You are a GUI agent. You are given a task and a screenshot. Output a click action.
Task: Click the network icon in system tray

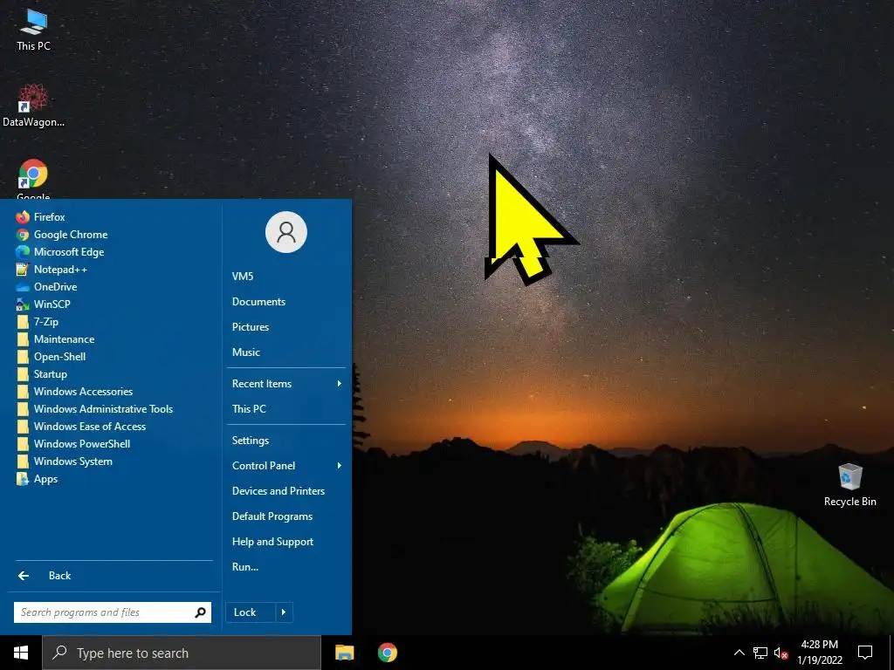[x=760, y=653]
